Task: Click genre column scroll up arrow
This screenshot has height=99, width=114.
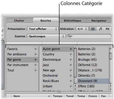Action: (x=75, y=86)
